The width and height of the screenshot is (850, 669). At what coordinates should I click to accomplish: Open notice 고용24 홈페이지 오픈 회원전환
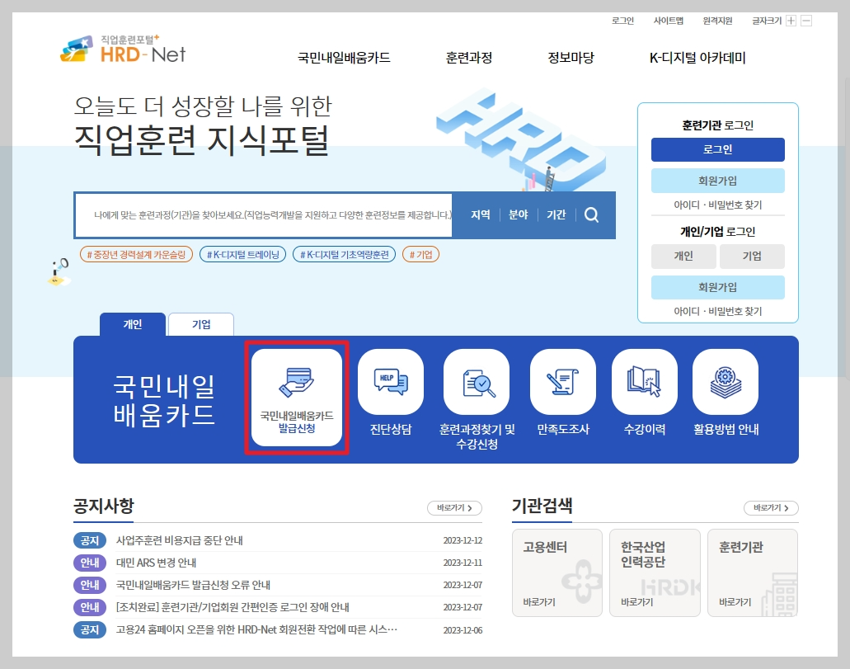point(256,629)
